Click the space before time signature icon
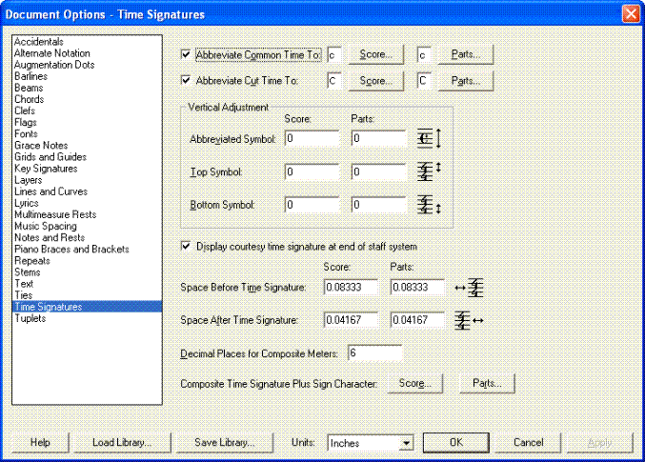 (471, 287)
